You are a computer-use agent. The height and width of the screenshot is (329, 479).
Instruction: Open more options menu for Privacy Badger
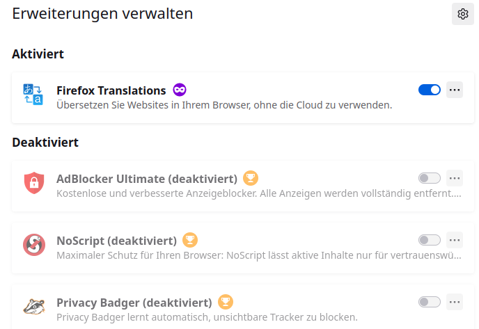(455, 302)
